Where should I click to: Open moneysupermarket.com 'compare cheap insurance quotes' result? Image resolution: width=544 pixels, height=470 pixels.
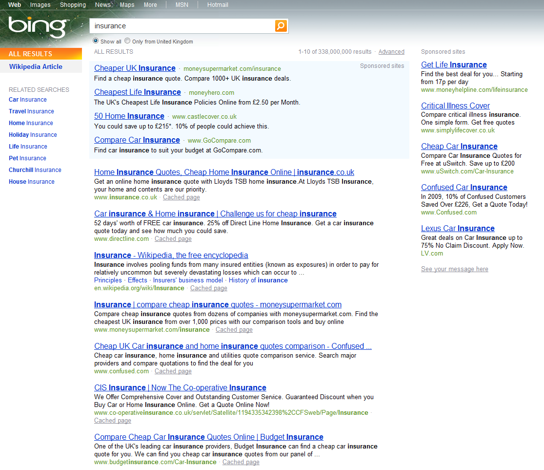point(218,305)
